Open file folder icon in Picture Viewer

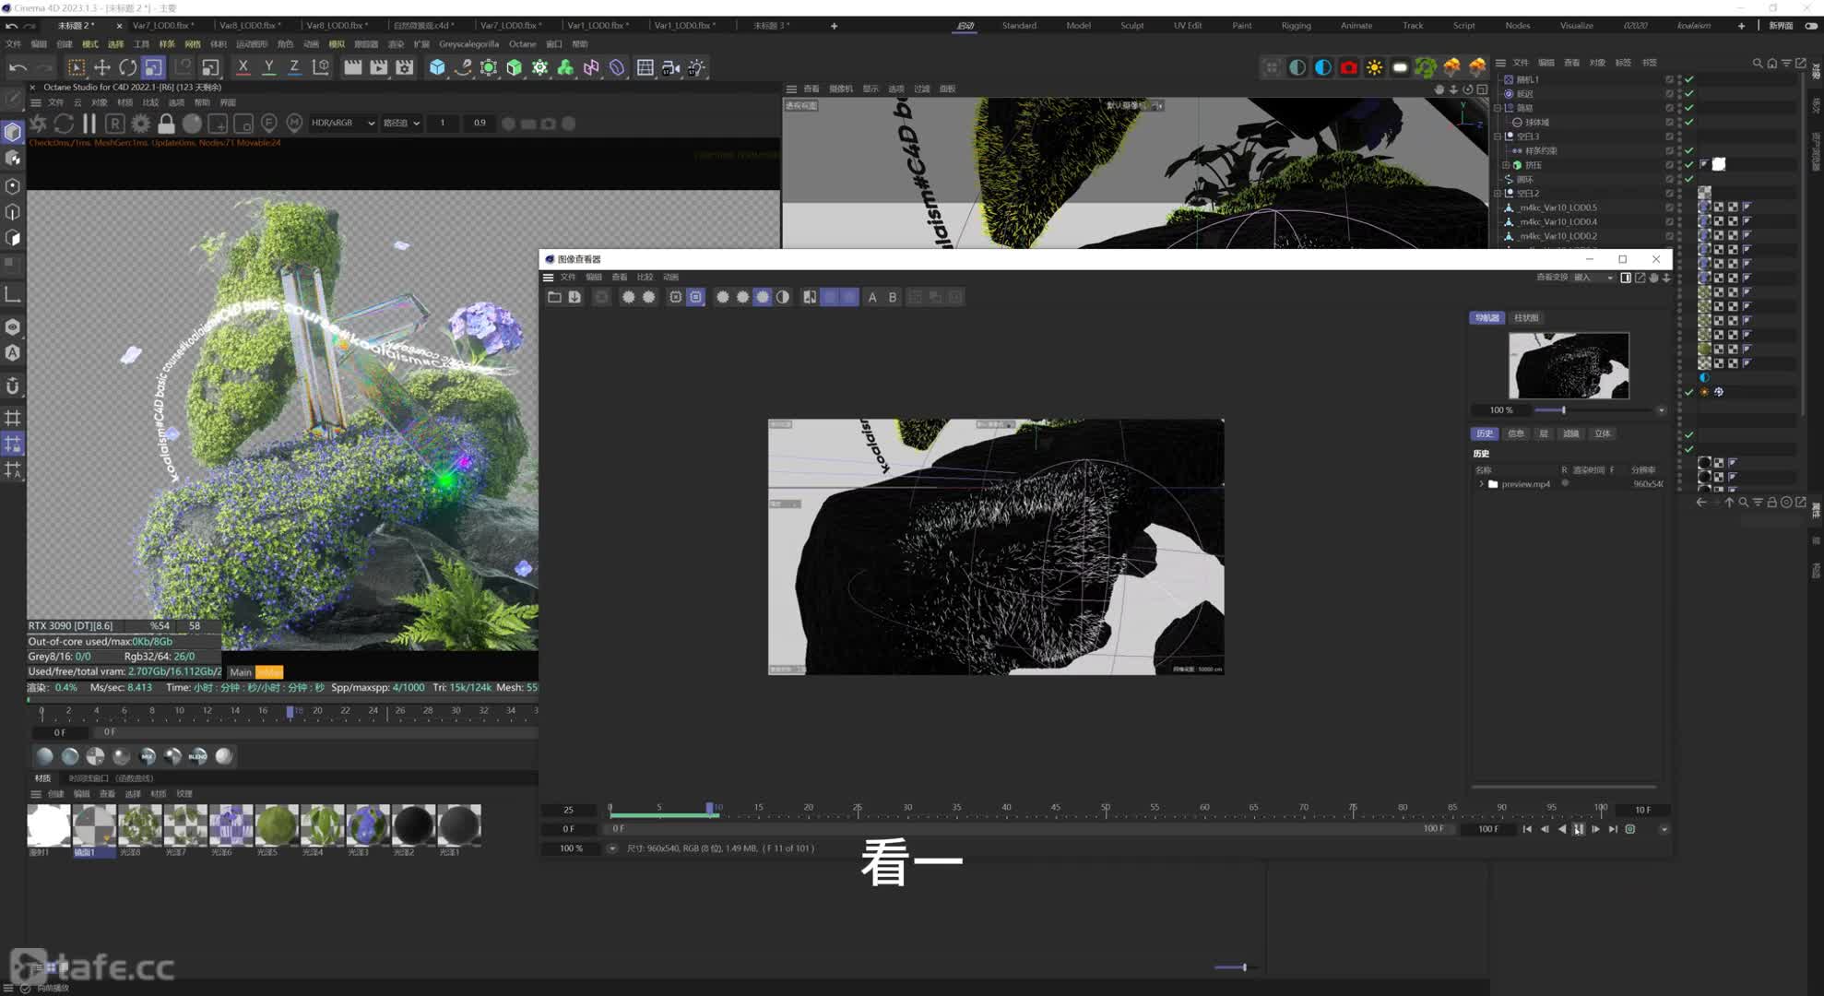554,297
